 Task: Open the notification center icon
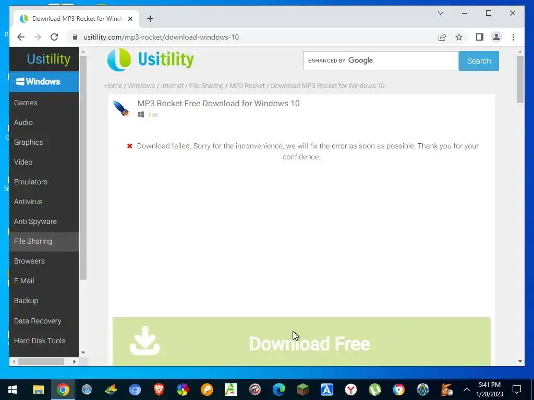[517, 390]
